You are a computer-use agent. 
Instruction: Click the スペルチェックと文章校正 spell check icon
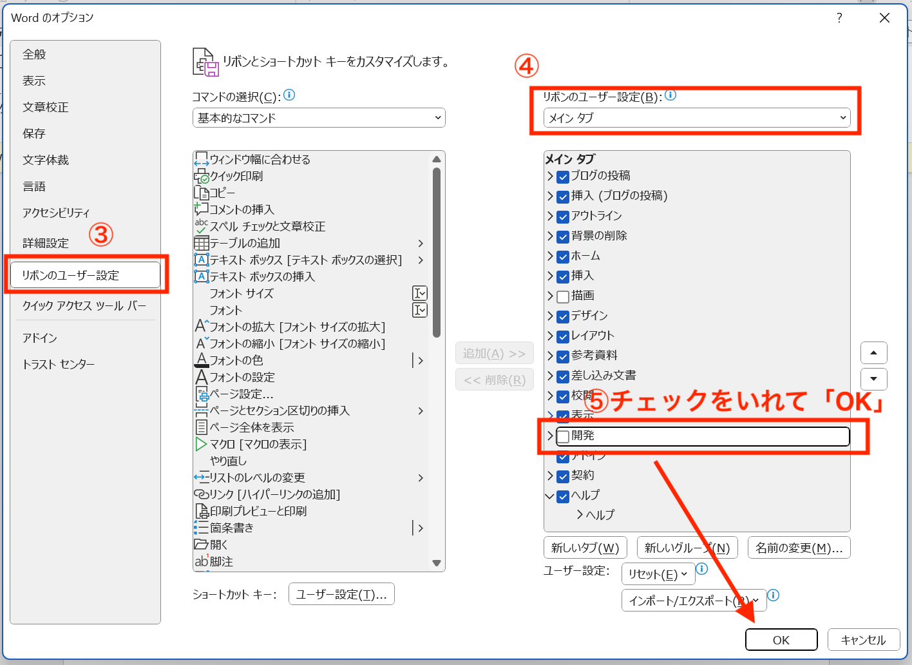tap(200, 226)
